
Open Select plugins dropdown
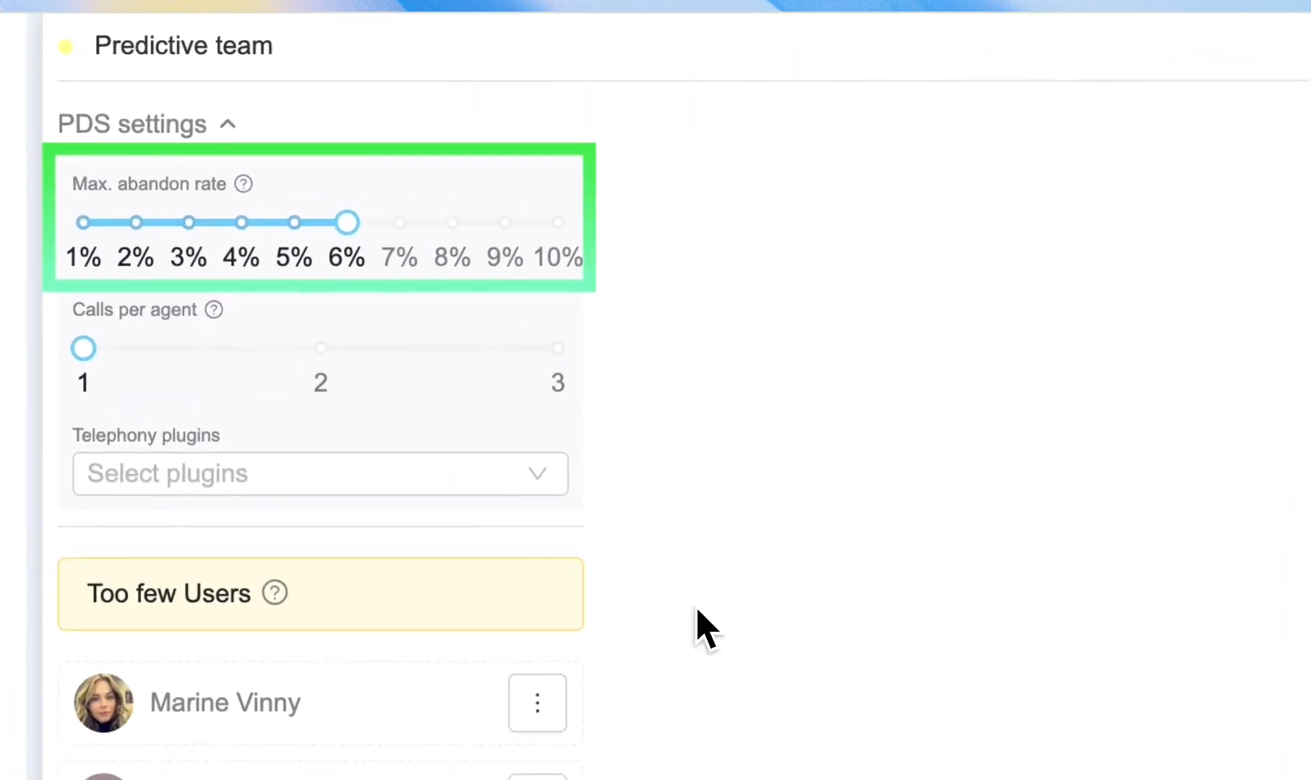tap(320, 474)
